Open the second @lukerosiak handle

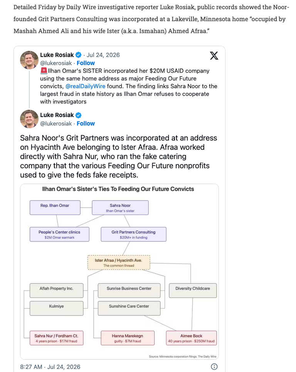[56, 124]
